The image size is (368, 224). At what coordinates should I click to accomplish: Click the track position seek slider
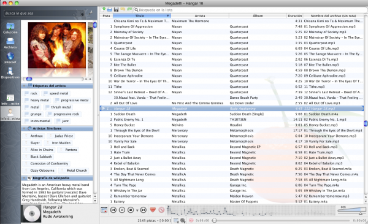pyautogui.click(x=282, y=220)
